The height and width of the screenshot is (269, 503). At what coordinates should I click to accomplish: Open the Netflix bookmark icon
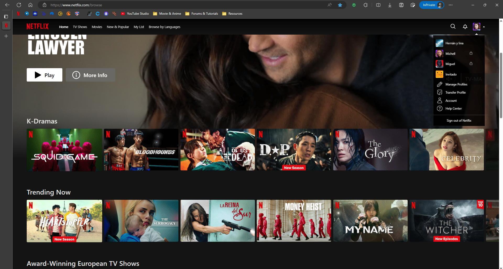(18, 14)
